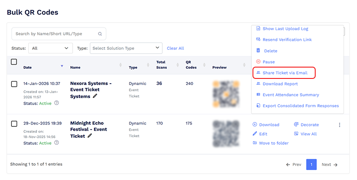Image resolution: width=357 pixels, height=180 pixels.
Task: Choose Delete from the actions menu
Action: point(267,51)
